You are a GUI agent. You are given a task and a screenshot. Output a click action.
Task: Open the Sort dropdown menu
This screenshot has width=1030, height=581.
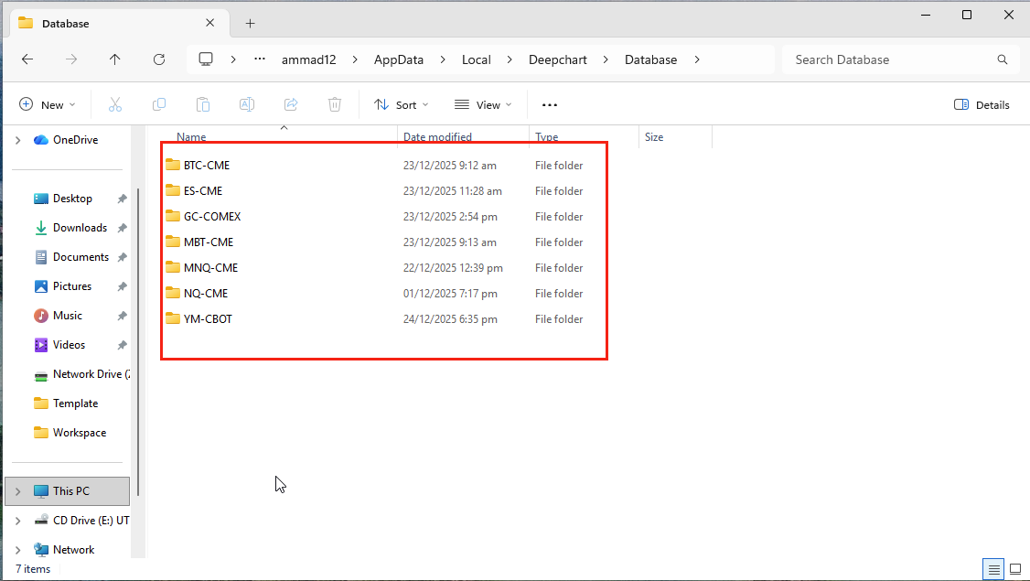tap(401, 104)
